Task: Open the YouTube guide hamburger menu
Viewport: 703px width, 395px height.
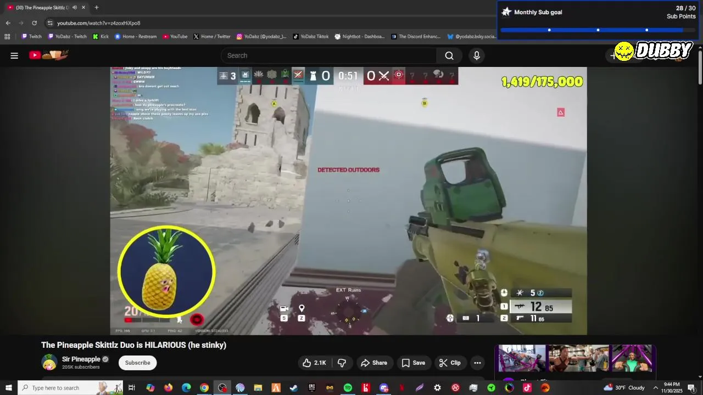Action: click(x=14, y=55)
